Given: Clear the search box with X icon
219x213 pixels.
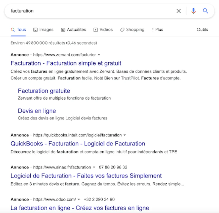Looking at the screenshot, I should 179,11.
